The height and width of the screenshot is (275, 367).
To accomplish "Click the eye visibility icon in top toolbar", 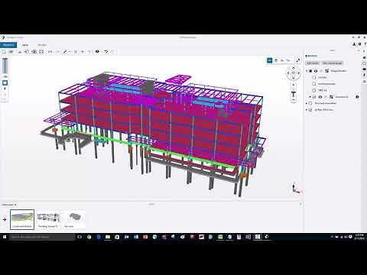I will click(x=11, y=52).
